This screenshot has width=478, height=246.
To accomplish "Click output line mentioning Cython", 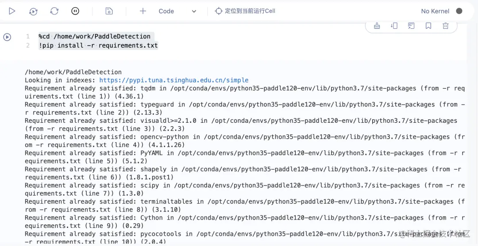I will [x=245, y=222].
